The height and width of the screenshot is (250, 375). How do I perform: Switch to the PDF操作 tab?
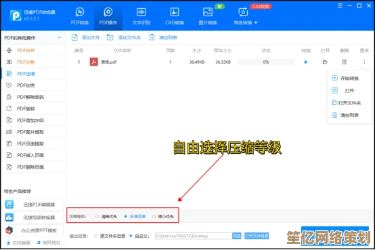tap(108, 16)
